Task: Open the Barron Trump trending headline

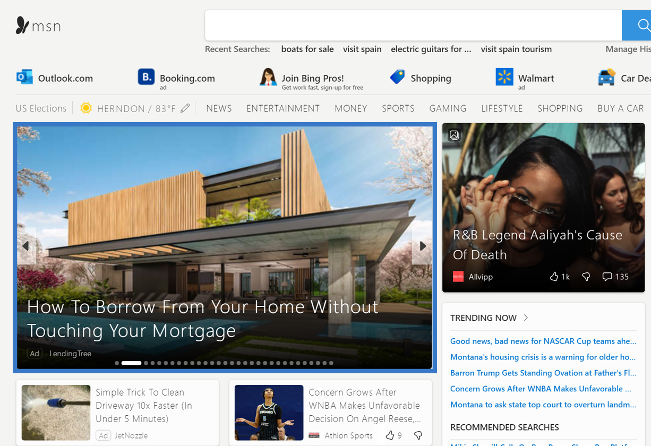Action: 543,373
